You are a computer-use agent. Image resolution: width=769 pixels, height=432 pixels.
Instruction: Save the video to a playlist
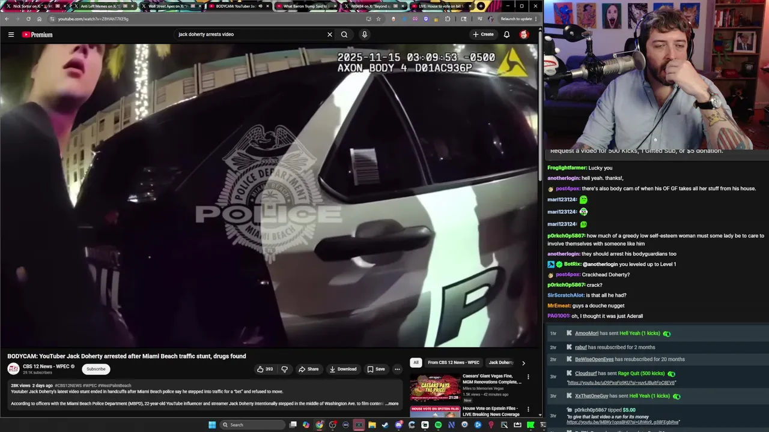[x=376, y=369]
